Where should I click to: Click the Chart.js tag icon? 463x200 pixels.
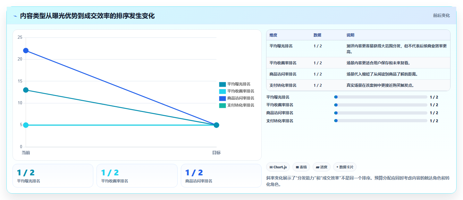click(x=271, y=167)
